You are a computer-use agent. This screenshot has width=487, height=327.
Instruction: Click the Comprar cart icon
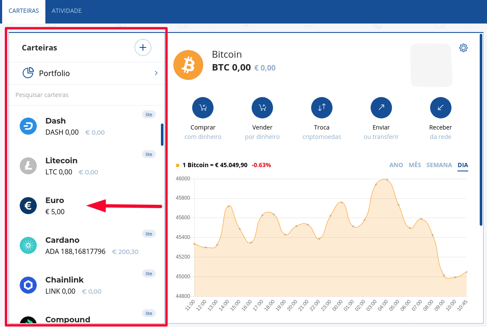coord(203,108)
